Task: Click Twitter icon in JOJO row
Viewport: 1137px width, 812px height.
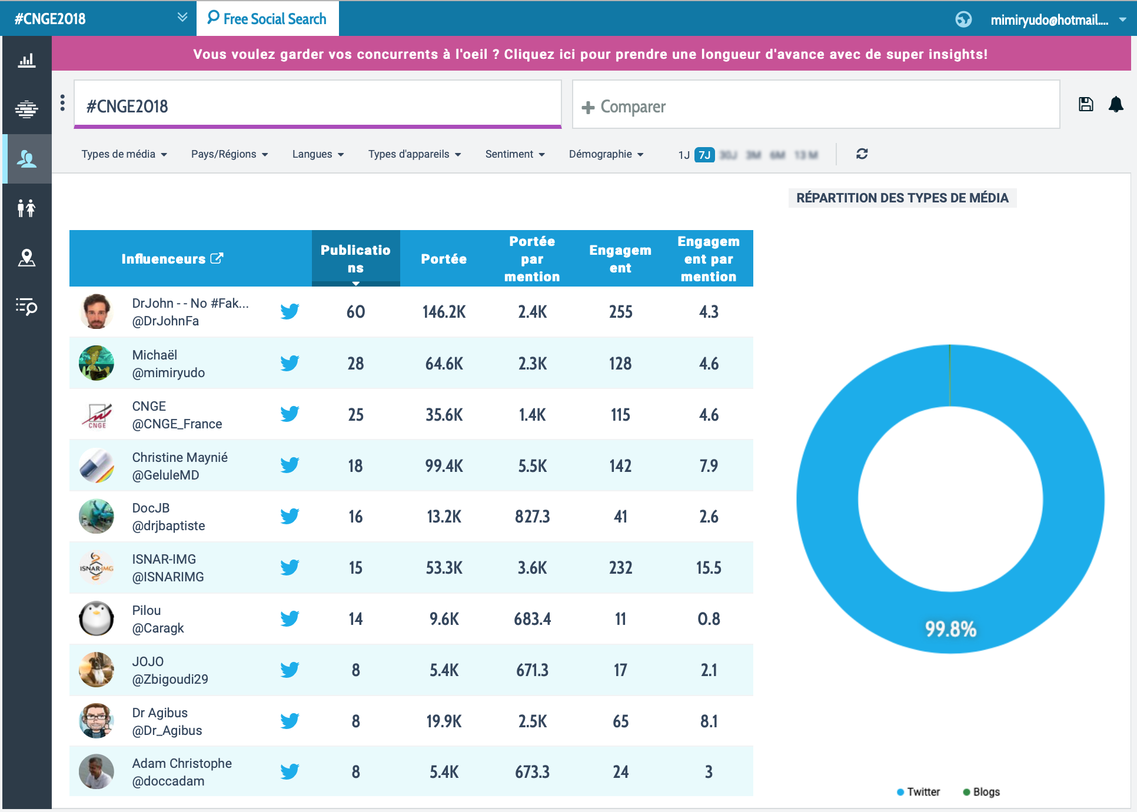Action: click(290, 670)
